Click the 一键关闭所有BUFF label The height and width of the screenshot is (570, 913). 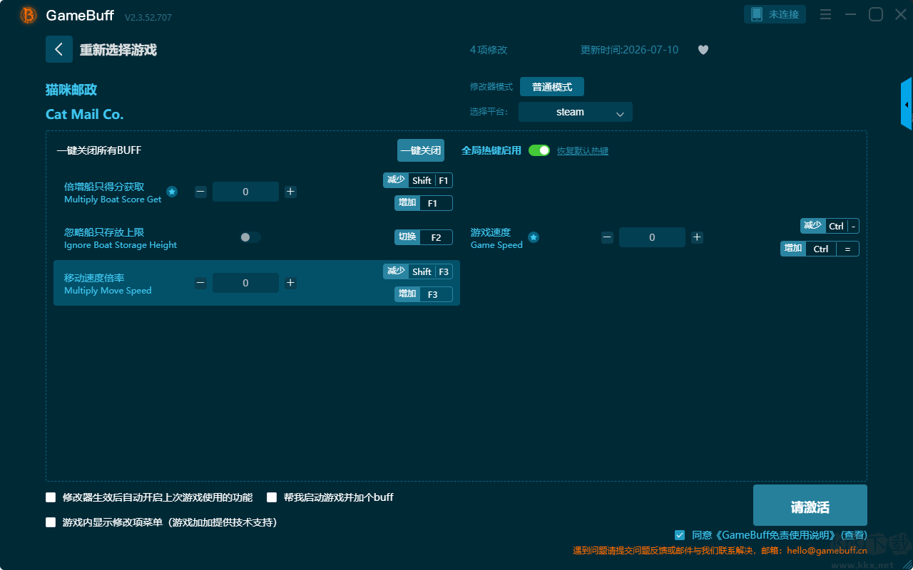(x=99, y=150)
